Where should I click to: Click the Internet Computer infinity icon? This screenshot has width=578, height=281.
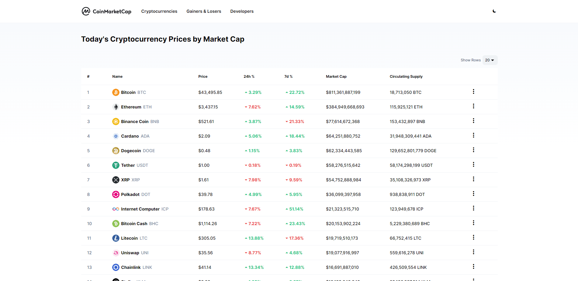(x=116, y=209)
